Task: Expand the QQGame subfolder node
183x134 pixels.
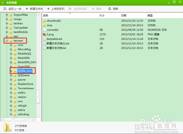Action: (x=11, y=76)
